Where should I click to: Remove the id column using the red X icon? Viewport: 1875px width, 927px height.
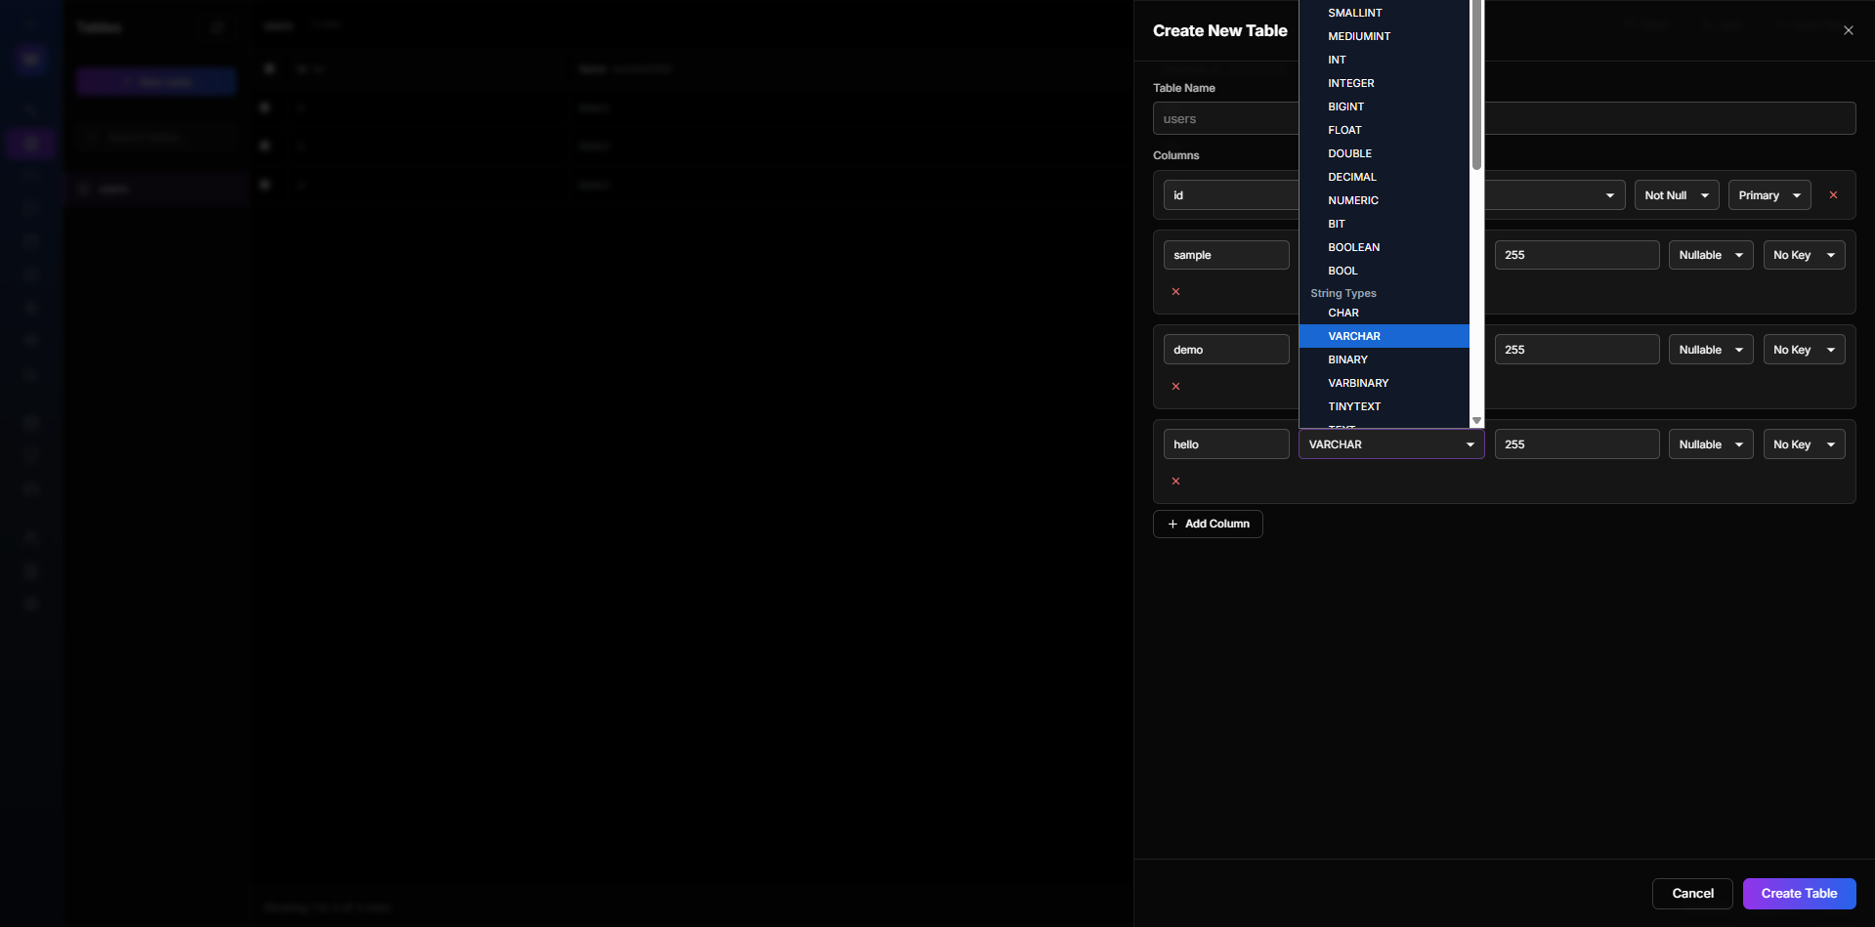pos(1833,194)
